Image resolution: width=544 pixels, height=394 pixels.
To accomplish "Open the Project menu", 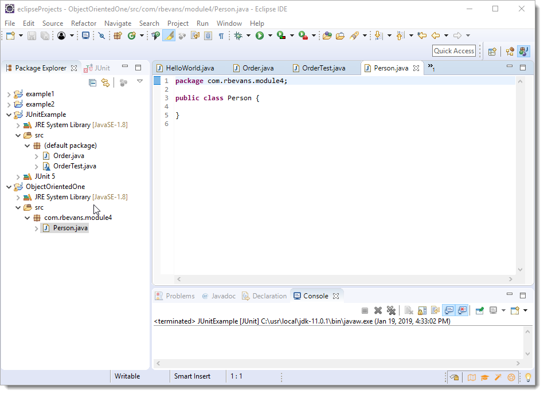I will 178,23.
